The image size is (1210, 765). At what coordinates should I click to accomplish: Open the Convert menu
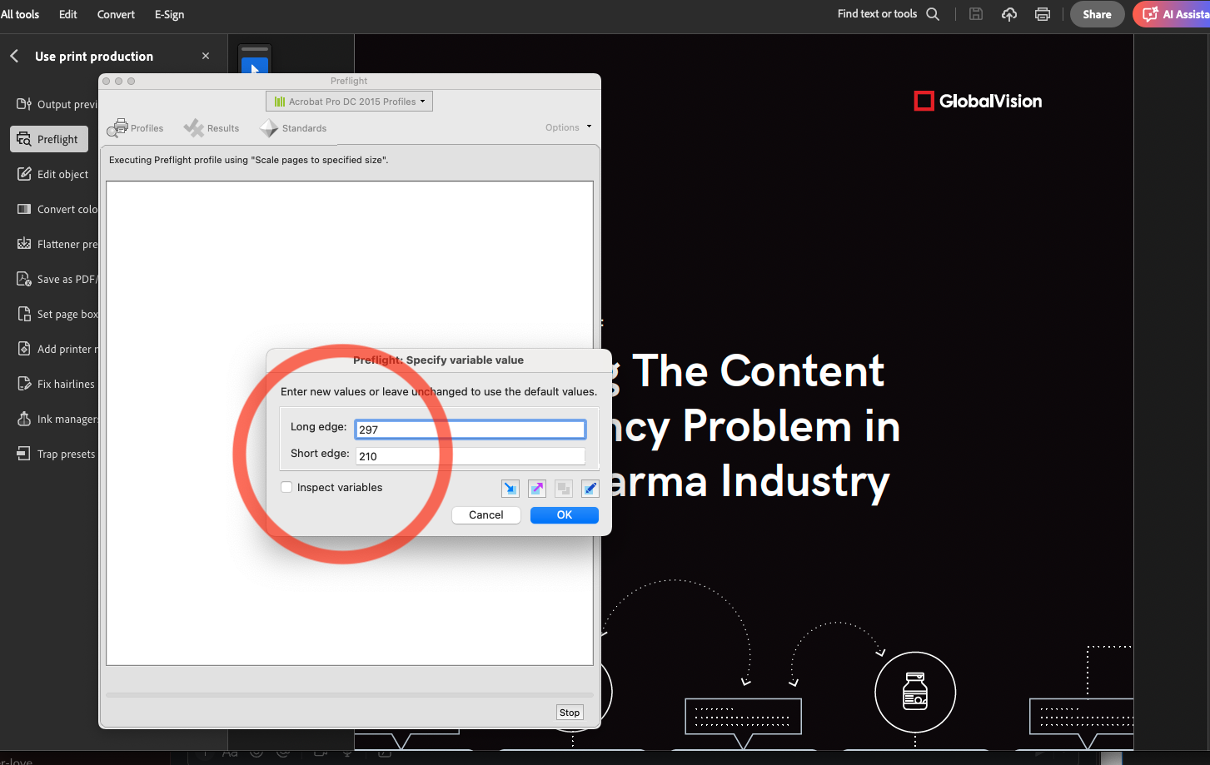(x=116, y=14)
